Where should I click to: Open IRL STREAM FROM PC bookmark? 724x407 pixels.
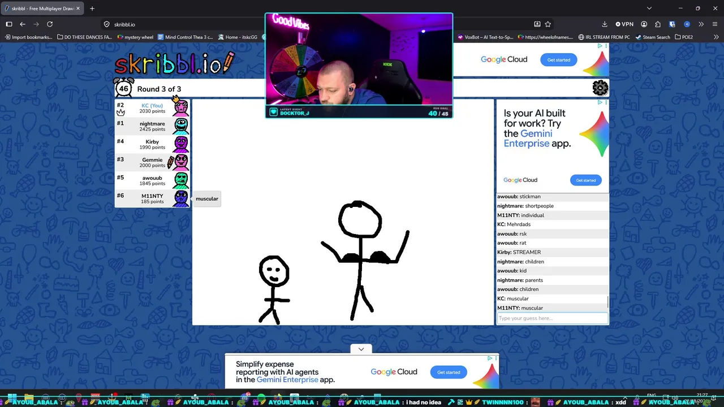[x=604, y=37]
